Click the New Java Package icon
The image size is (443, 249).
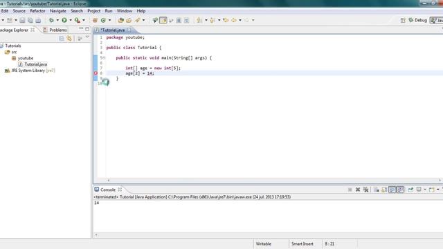[x=96, y=20]
